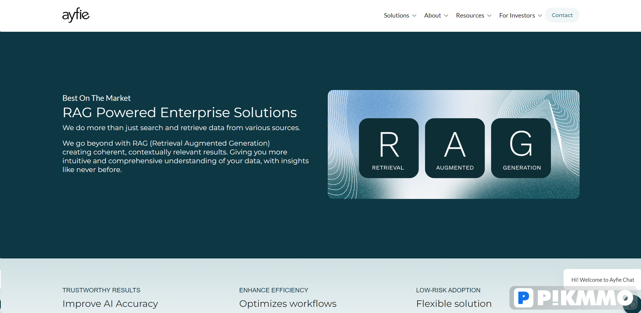
Task: Expand the Resources chevron arrow
Action: point(489,16)
